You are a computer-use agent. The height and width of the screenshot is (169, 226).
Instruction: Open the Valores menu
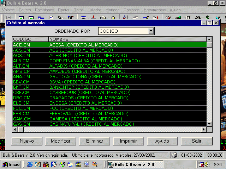(x=8, y=10)
